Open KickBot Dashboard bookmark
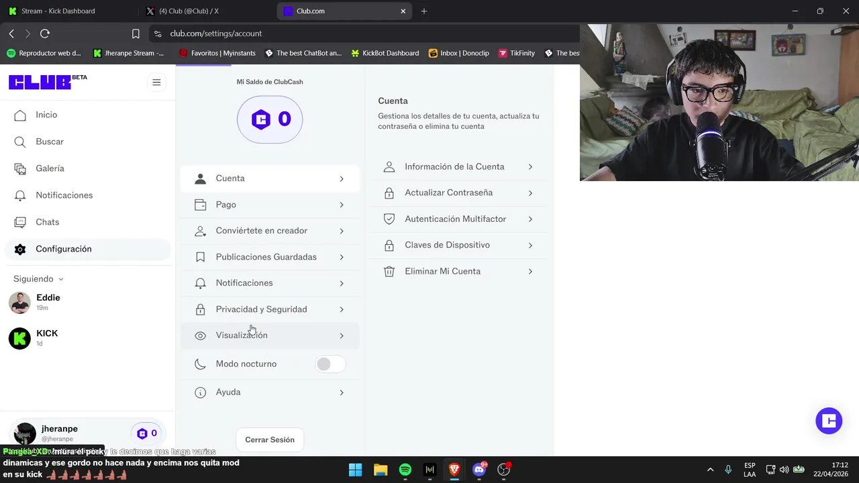This screenshot has width=859, height=483. [385, 53]
